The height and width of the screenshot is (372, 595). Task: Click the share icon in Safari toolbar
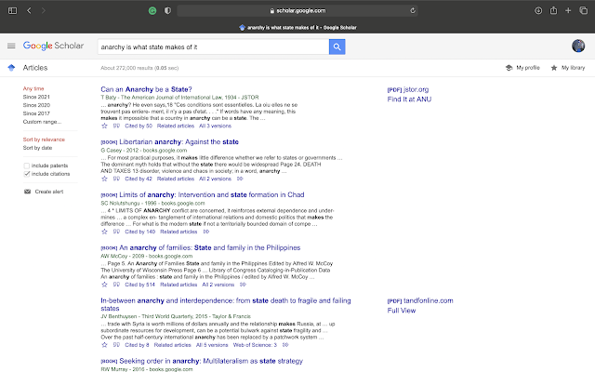[x=553, y=10]
